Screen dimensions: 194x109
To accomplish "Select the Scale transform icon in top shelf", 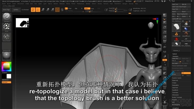I will click(48, 10).
